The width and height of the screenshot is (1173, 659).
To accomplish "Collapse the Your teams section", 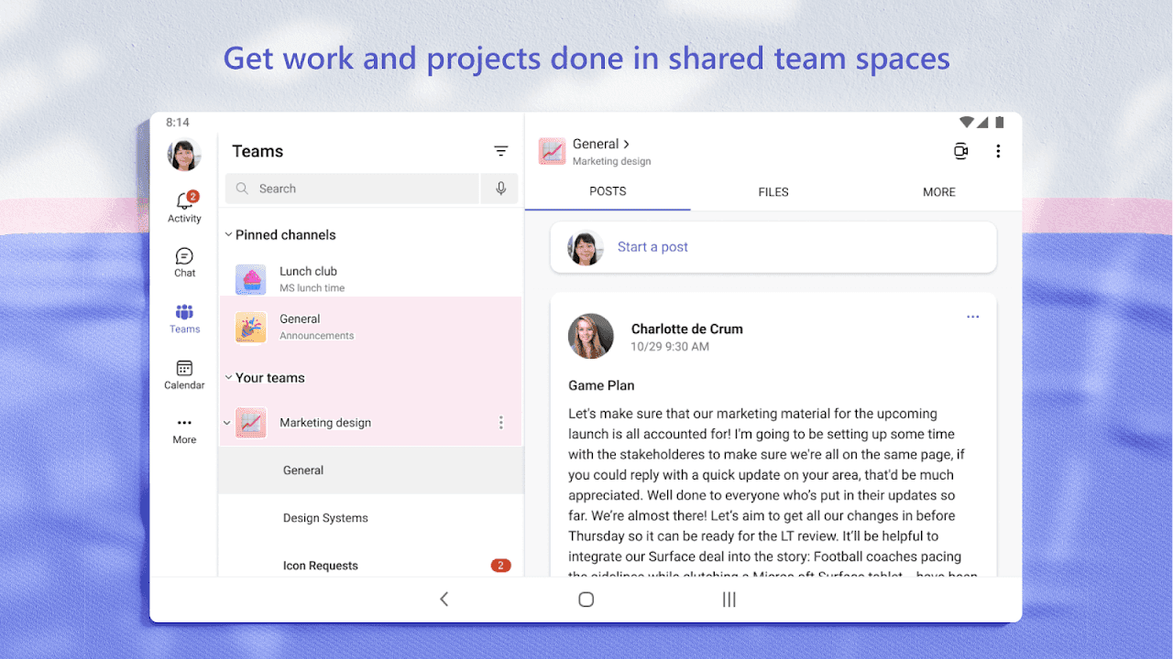I will [228, 378].
